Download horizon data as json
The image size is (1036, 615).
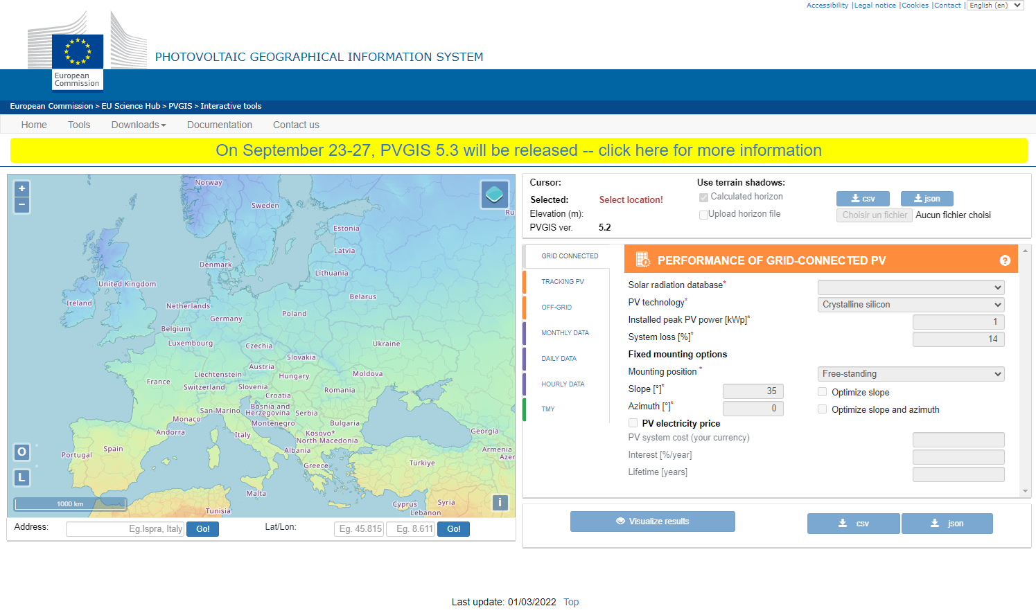coord(927,199)
